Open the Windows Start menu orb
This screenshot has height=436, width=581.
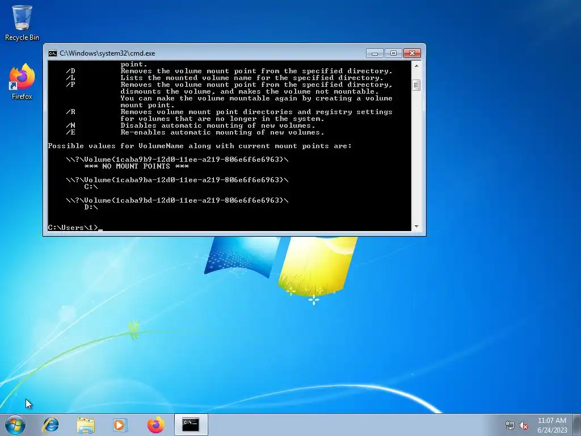(15, 425)
